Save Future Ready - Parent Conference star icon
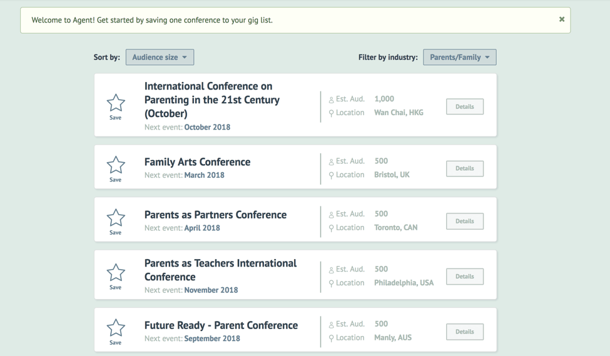This screenshot has height=356, width=610. (116, 328)
